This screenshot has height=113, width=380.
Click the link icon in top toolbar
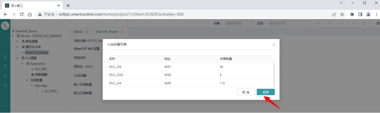[x=328, y=23]
